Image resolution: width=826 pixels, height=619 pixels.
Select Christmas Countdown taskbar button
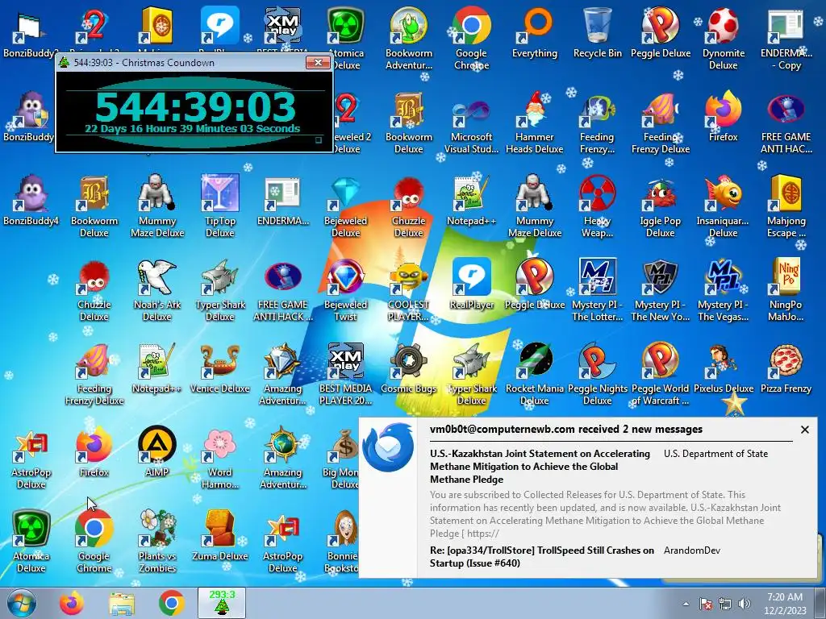pos(222,603)
